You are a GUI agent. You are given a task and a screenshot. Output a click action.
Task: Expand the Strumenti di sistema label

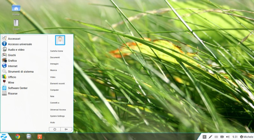click(21, 72)
